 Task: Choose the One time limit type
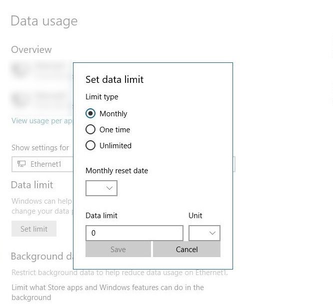coord(90,129)
